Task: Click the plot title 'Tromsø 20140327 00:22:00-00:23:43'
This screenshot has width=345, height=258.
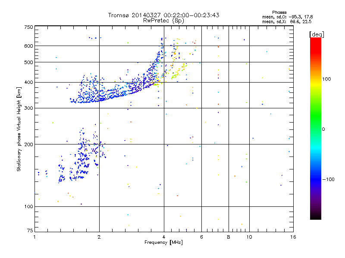Action: coord(163,15)
